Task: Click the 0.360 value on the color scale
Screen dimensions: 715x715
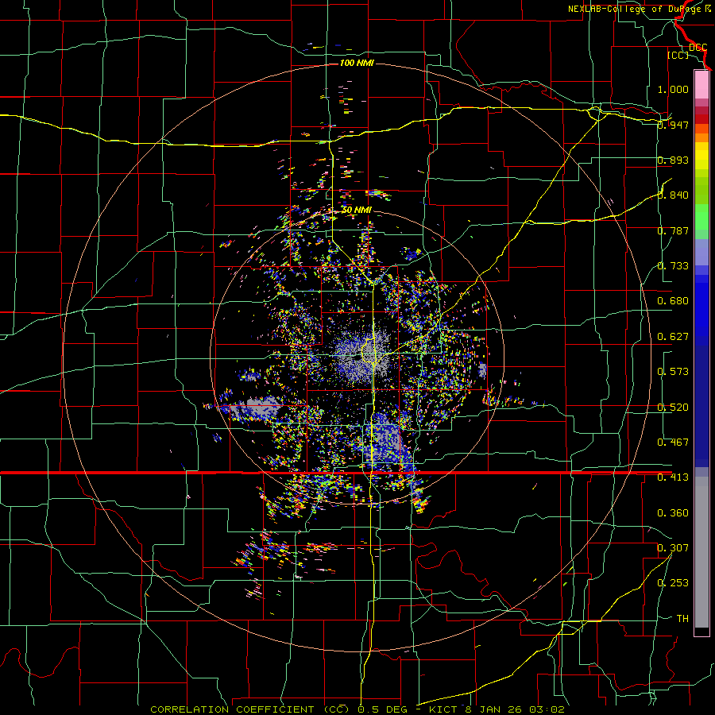Action: (673, 513)
